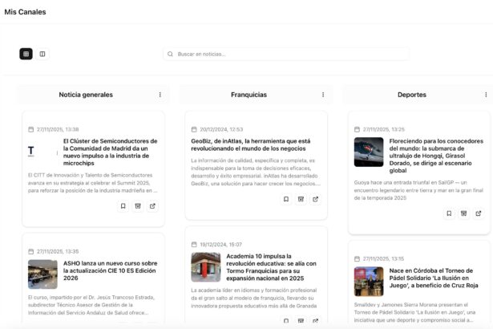Archive the GeoBiz inAtlas article

click(x=301, y=199)
